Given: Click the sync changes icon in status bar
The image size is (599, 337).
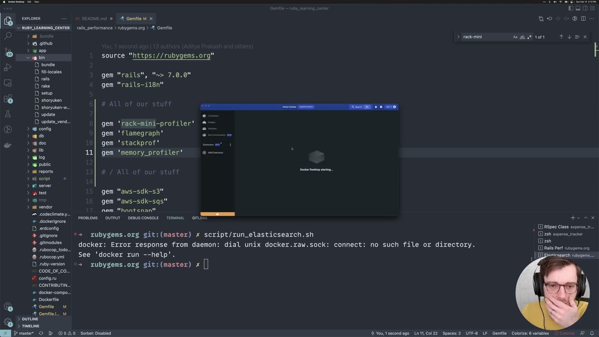Looking at the screenshot, I should [41, 333].
